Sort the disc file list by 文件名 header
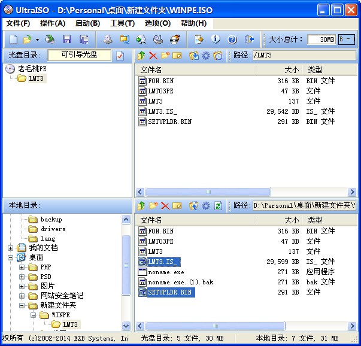 [x=195, y=70]
